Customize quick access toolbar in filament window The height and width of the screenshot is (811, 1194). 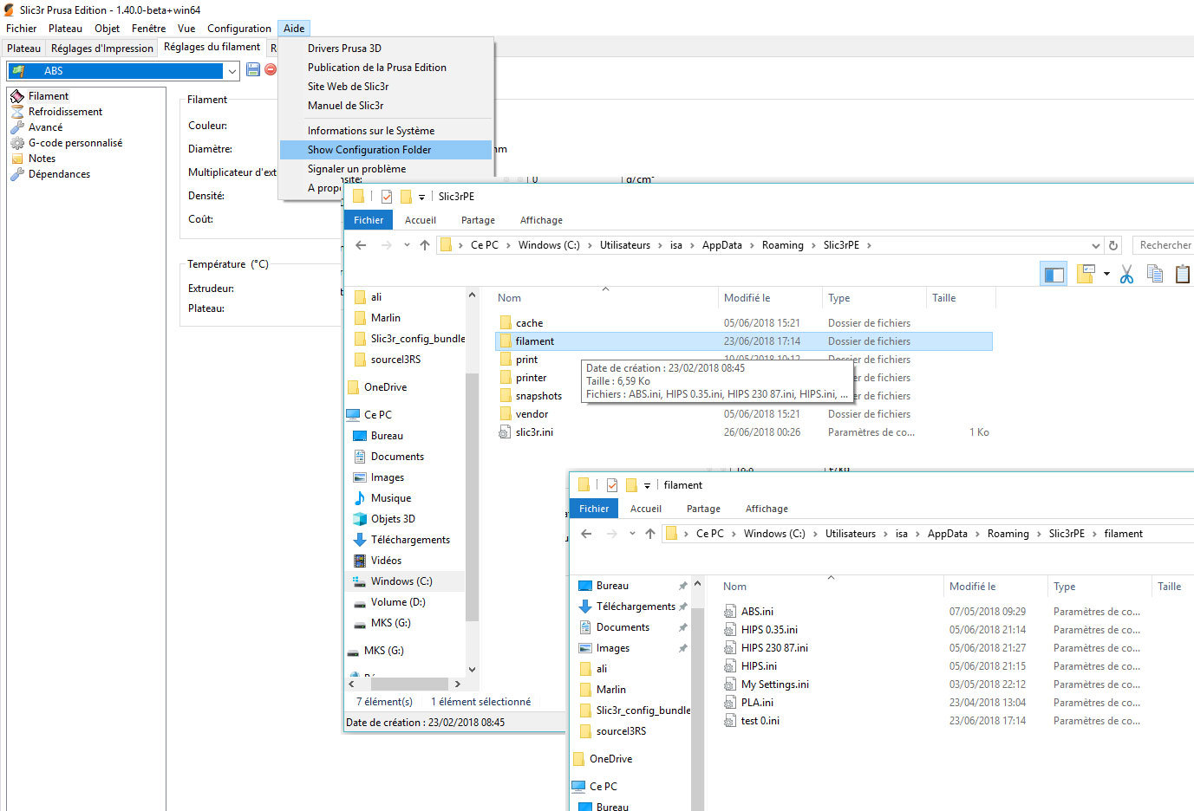click(648, 486)
